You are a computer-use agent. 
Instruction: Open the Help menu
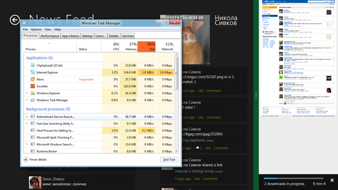[x=57, y=29]
